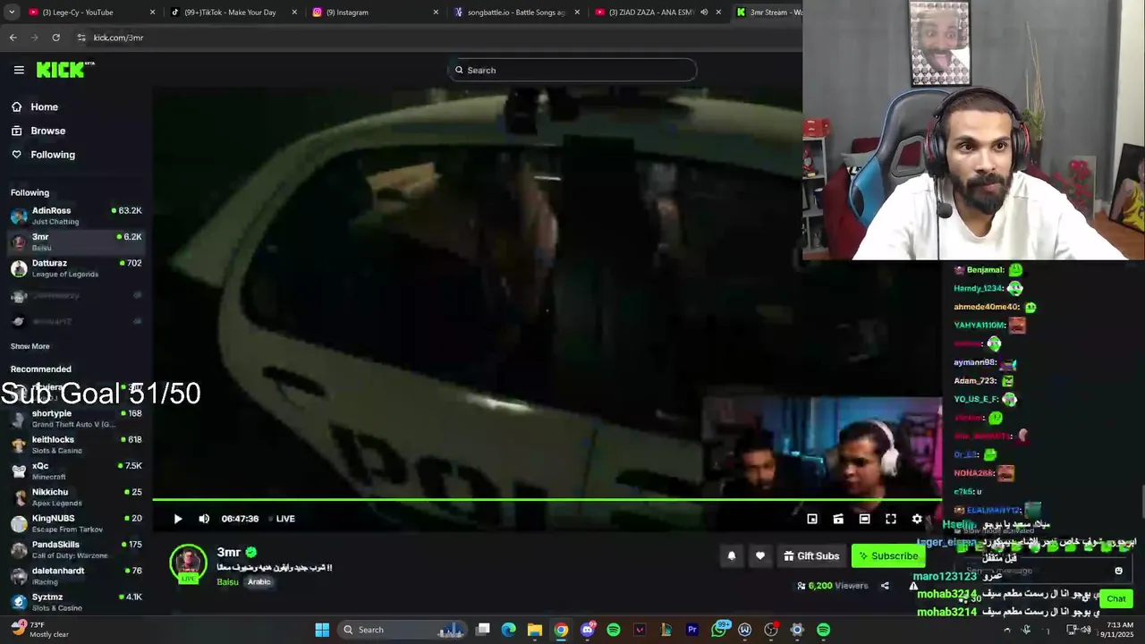Open Nikkichu recommended channel
This screenshot has width=1145, height=644.
click(76, 496)
